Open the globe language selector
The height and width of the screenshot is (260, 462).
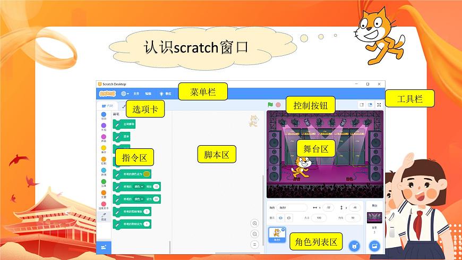(125, 94)
